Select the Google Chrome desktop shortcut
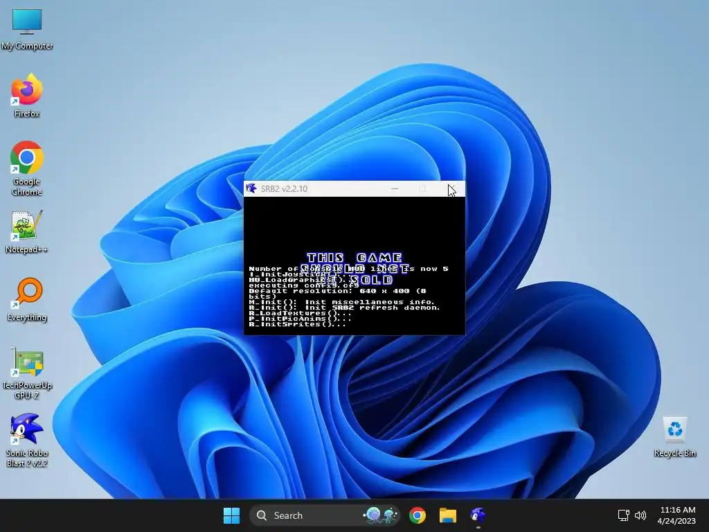This screenshot has height=532, width=709. point(27,168)
